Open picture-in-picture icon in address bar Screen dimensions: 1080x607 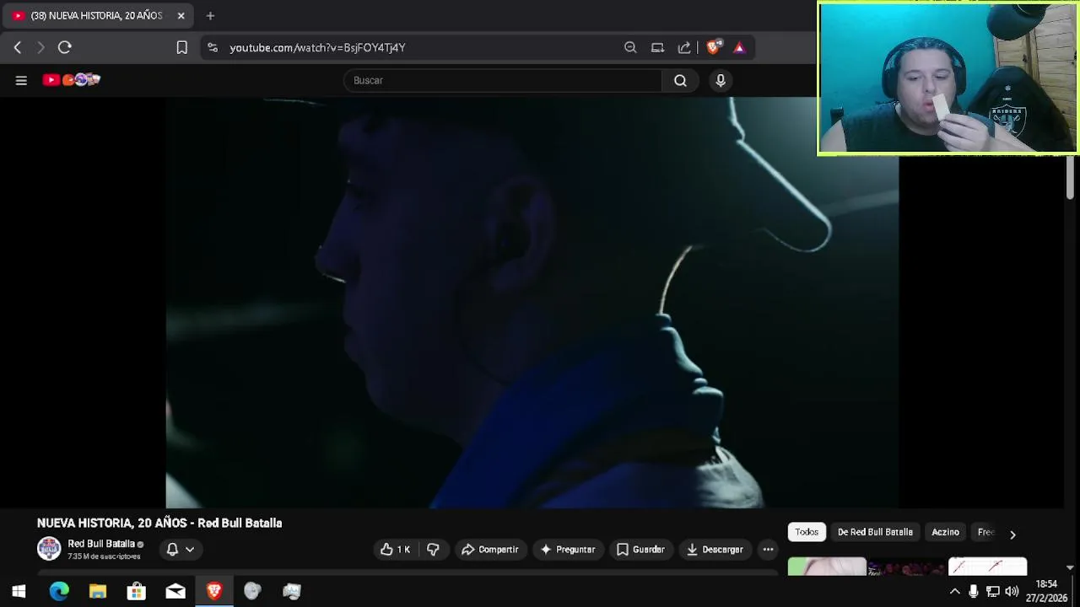(657, 48)
